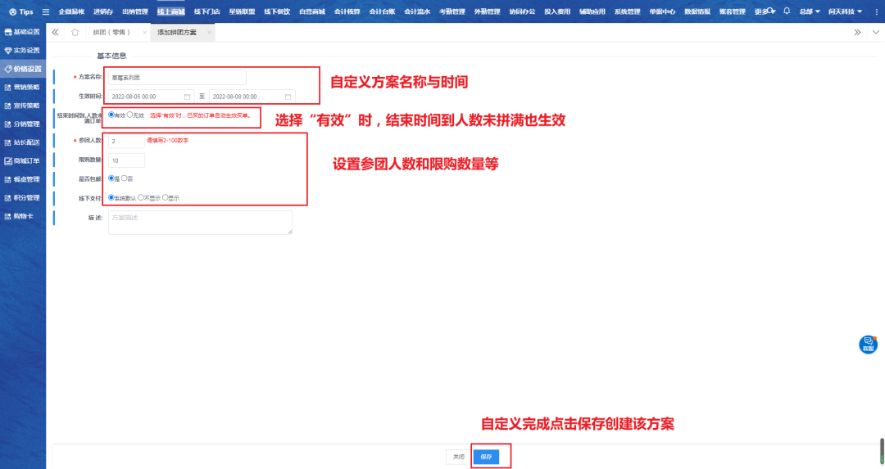Click the 关闭 button

pos(459,457)
